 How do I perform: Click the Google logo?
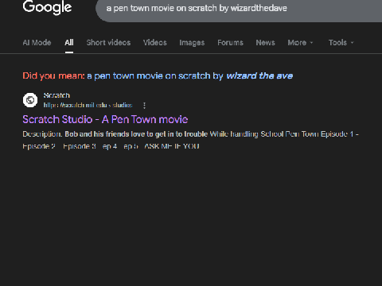click(47, 7)
